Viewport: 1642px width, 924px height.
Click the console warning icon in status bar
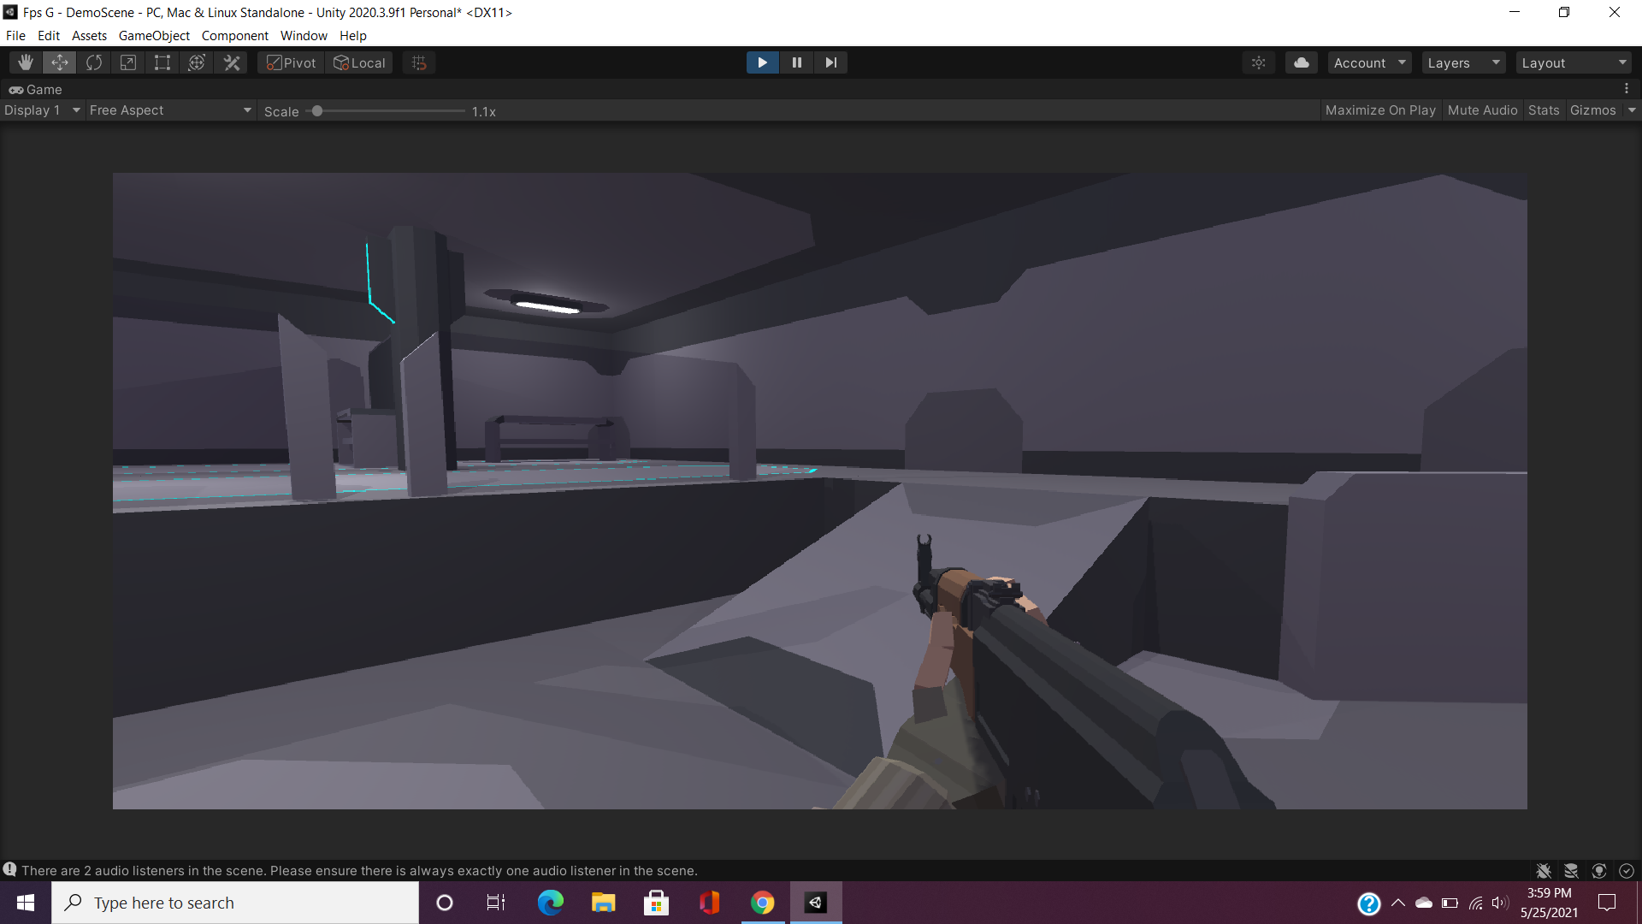9,869
